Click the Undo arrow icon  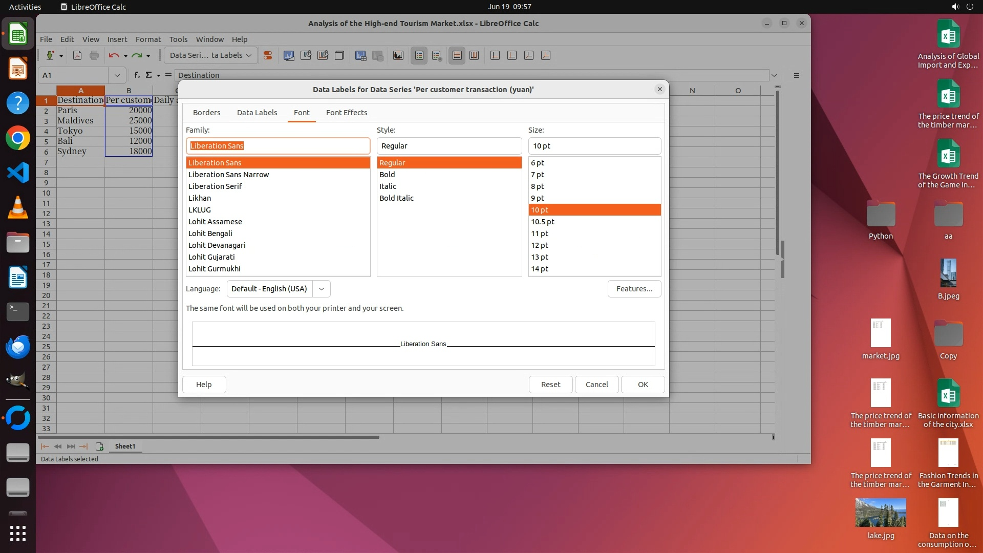coord(114,55)
